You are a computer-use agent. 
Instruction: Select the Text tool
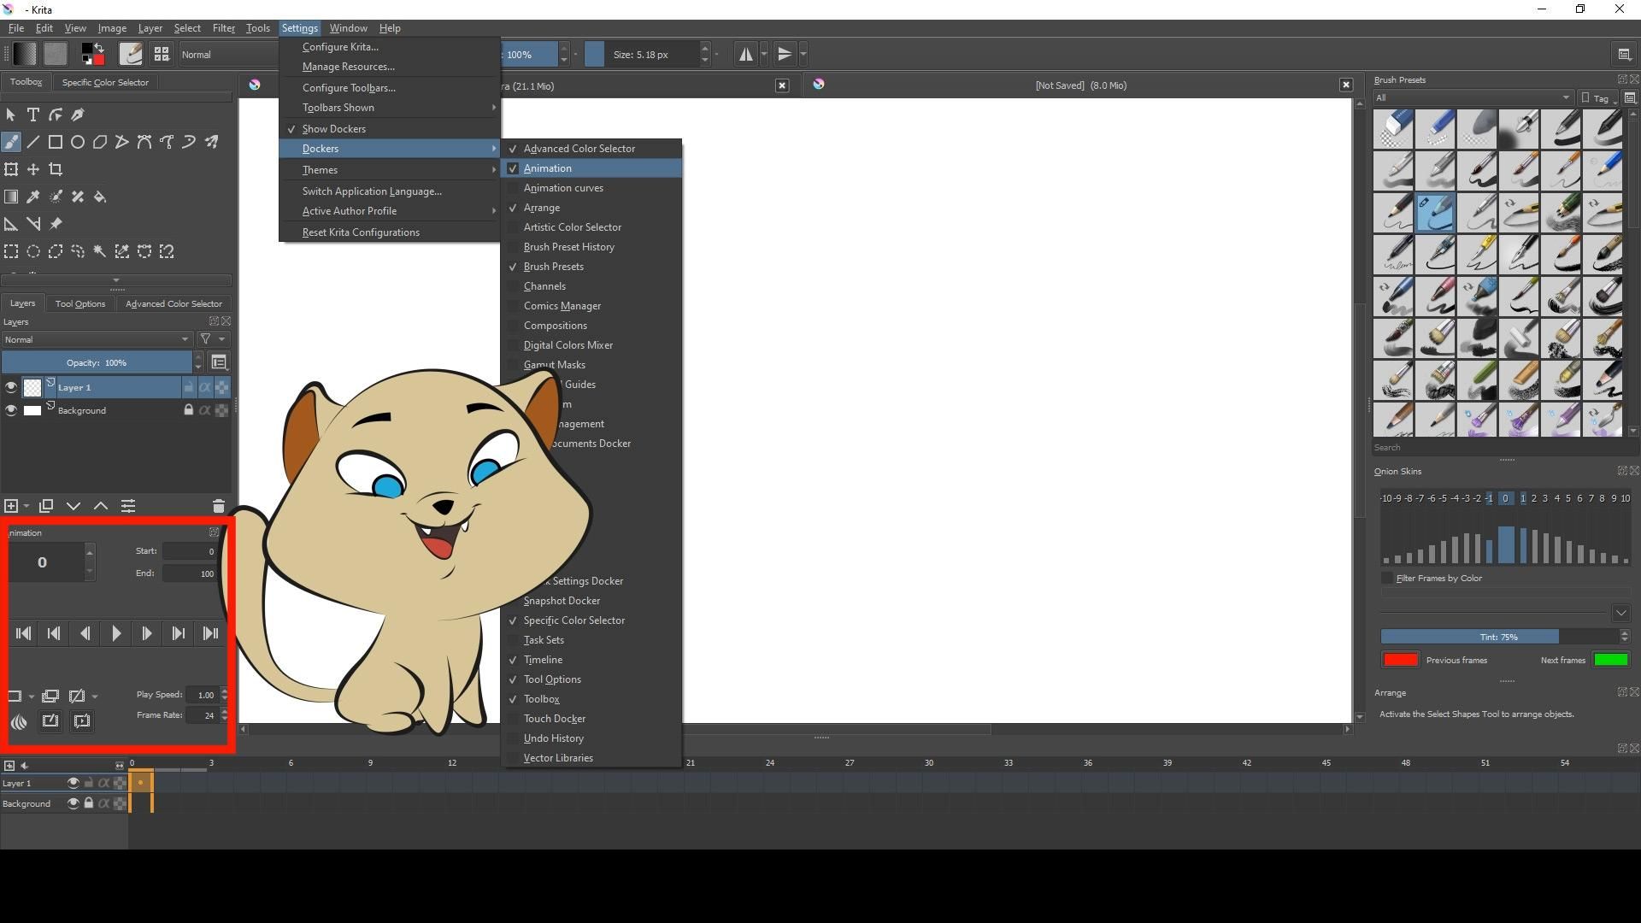coord(33,115)
